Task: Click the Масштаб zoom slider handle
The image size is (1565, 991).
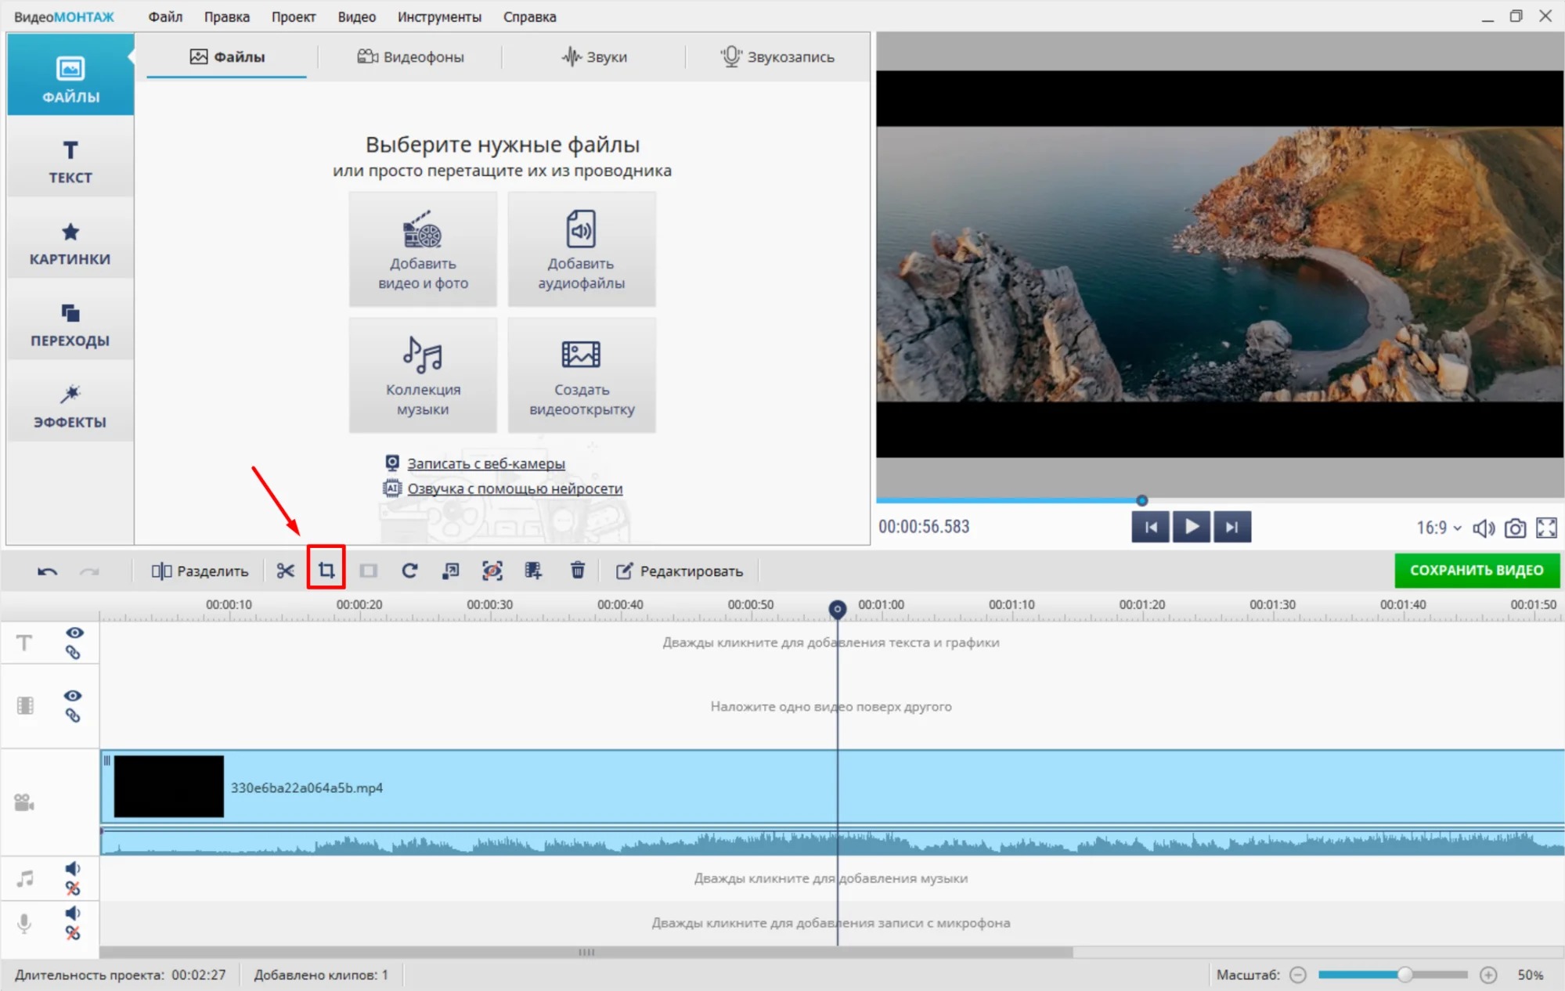Action: (x=1405, y=975)
